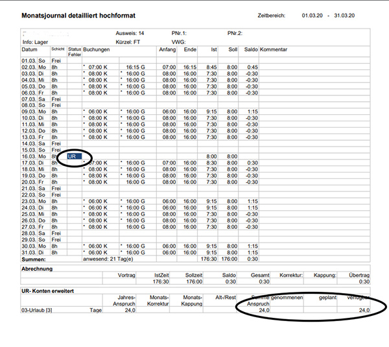The image size is (389, 347).
Task: Select the Ist value 8:45 on 02.03.
Action: [211, 67]
